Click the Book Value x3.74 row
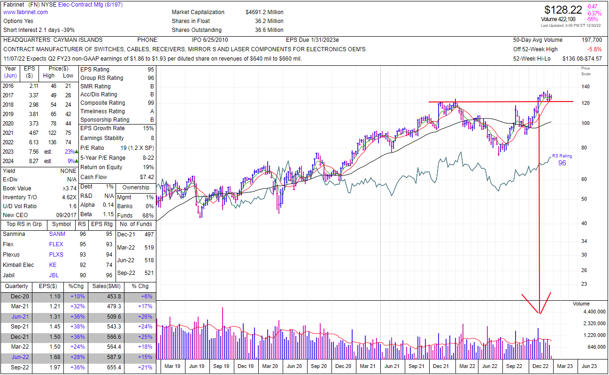The image size is (609, 375). (39, 188)
